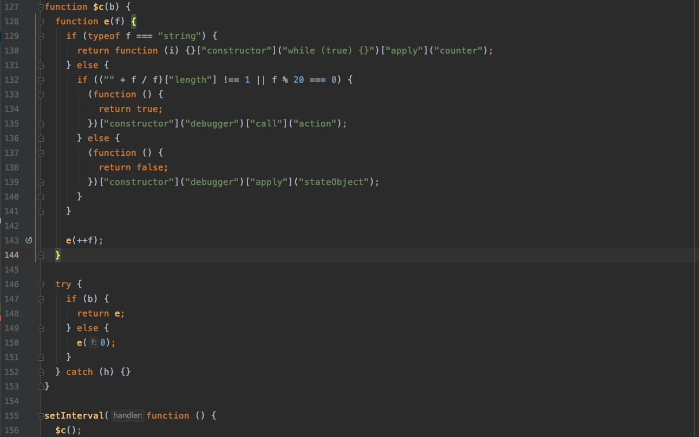Click fold end marker on line 153
The width and height of the screenshot is (699, 437).
pos(41,387)
